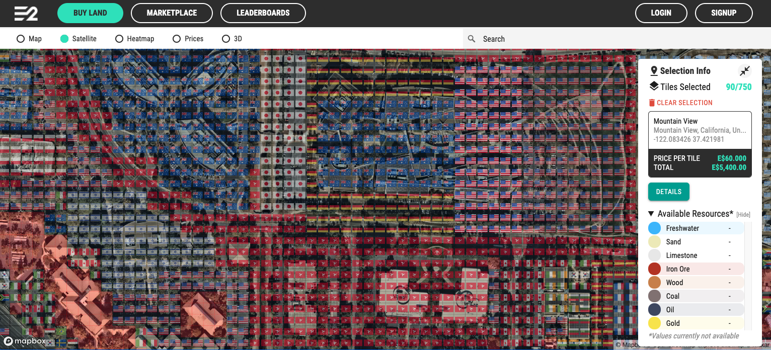771x350 pixels.
Task: Click the Mapbox logo on the map
Action: (25, 341)
